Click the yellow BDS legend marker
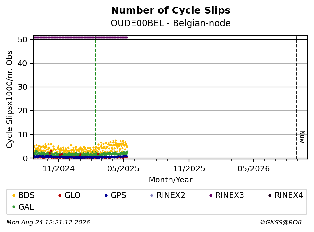The image size is (314, 232). pyautogui.click(x=14, y=195)
